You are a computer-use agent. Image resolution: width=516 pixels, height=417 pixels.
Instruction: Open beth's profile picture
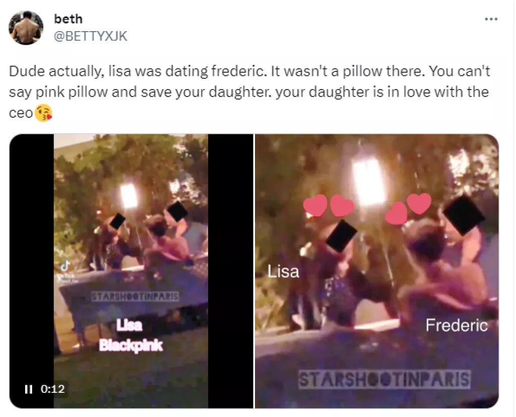(x=25, y=26)
